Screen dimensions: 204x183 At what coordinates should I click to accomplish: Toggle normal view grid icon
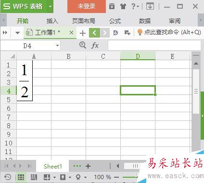21,177
